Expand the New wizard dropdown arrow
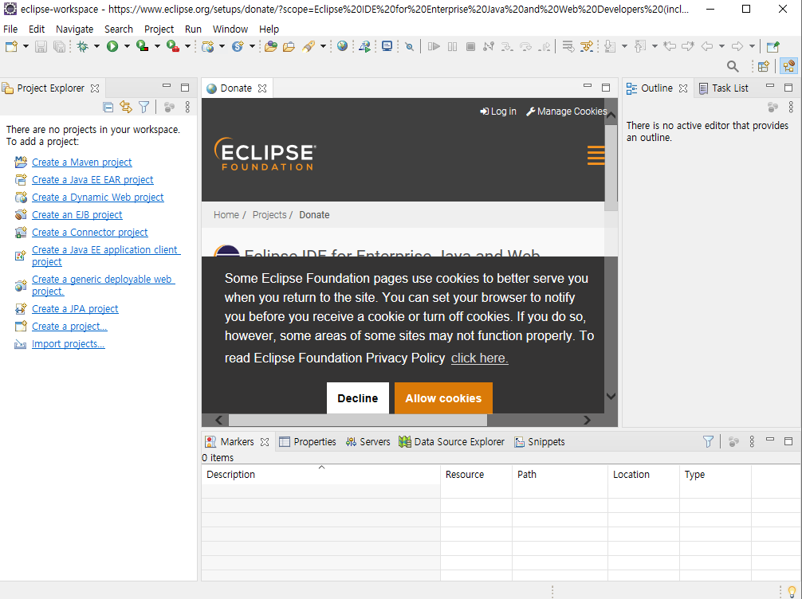802x599 pixels. pyautogui.click(x=26, y=46)
